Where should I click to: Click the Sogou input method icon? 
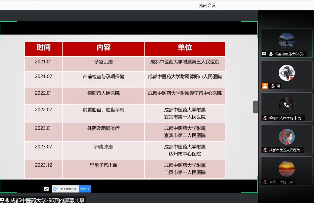pos(46,189)
